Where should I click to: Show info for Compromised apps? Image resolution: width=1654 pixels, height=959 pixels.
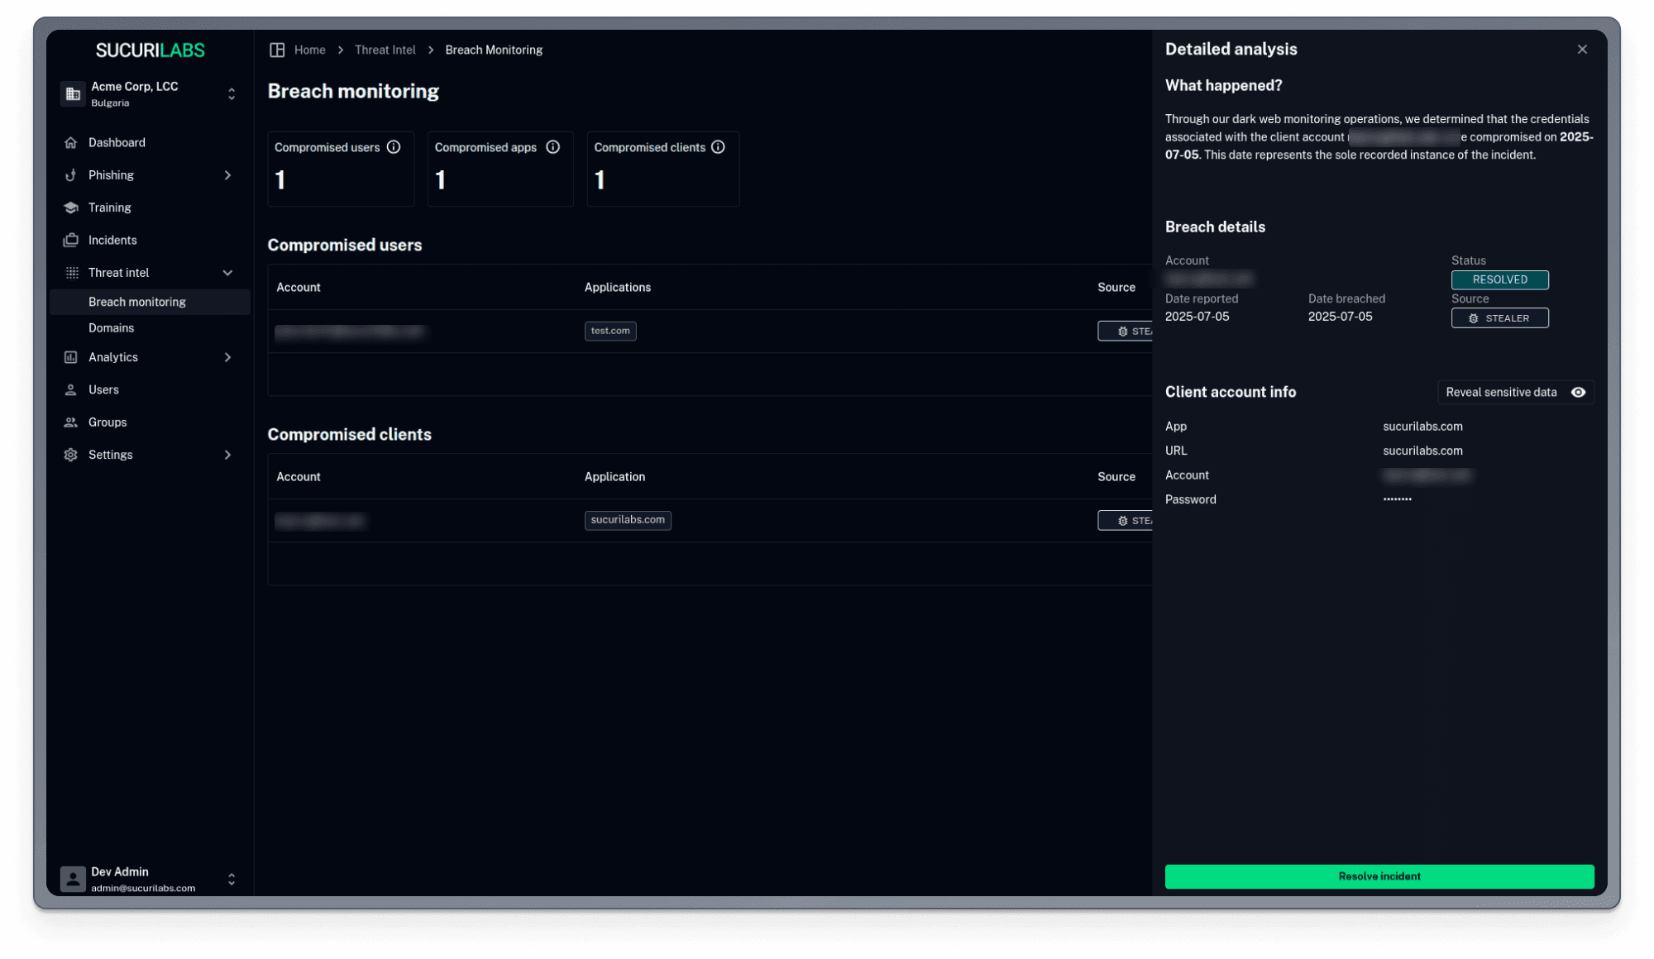[553, 147]
